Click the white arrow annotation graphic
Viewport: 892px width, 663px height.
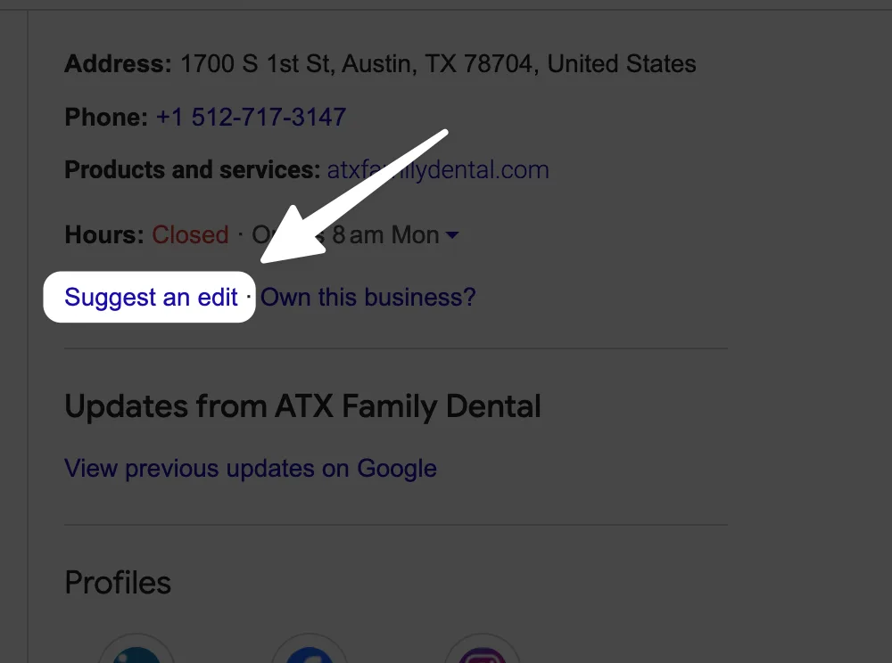coord(357,195)
